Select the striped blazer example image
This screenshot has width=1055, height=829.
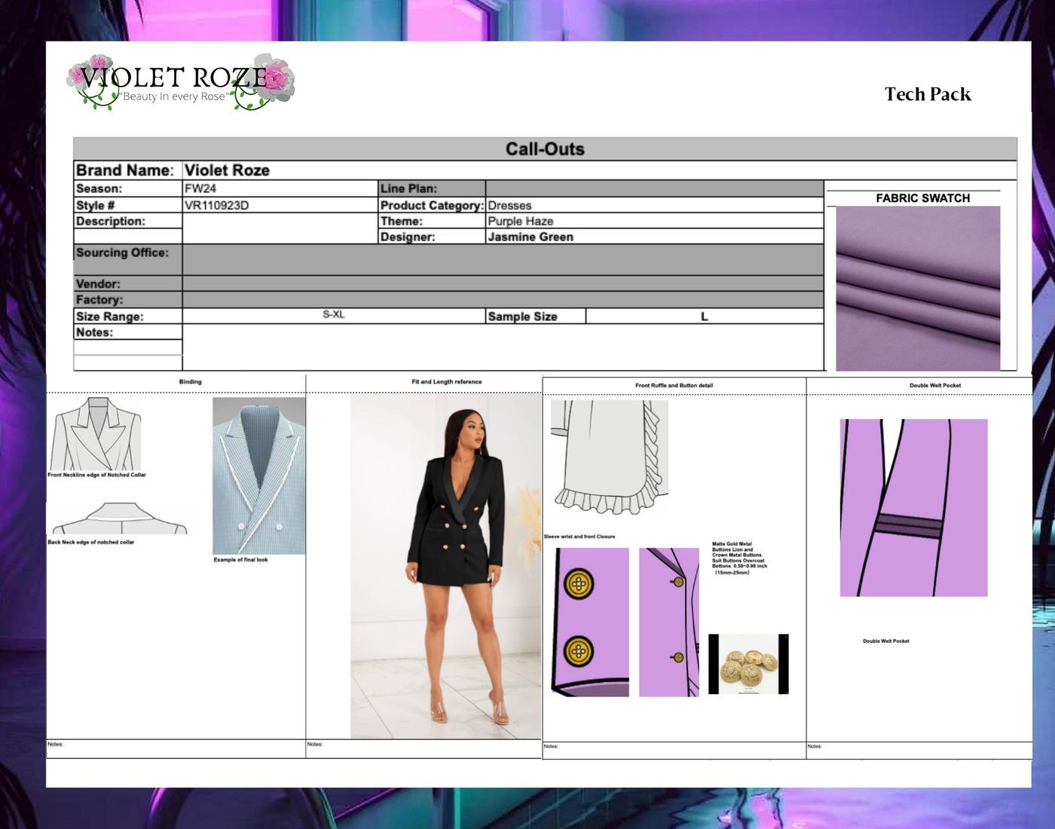tap(259, 476)
